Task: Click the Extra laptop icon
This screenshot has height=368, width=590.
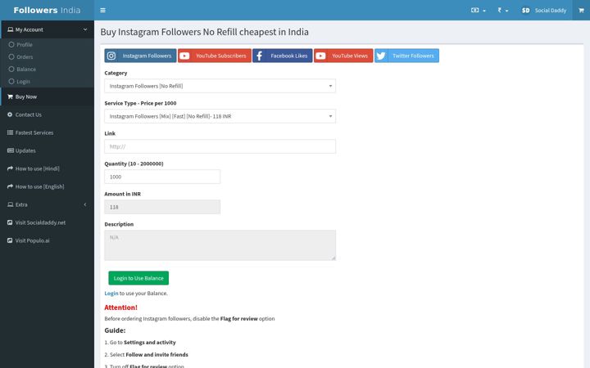Action: (10, 204)
